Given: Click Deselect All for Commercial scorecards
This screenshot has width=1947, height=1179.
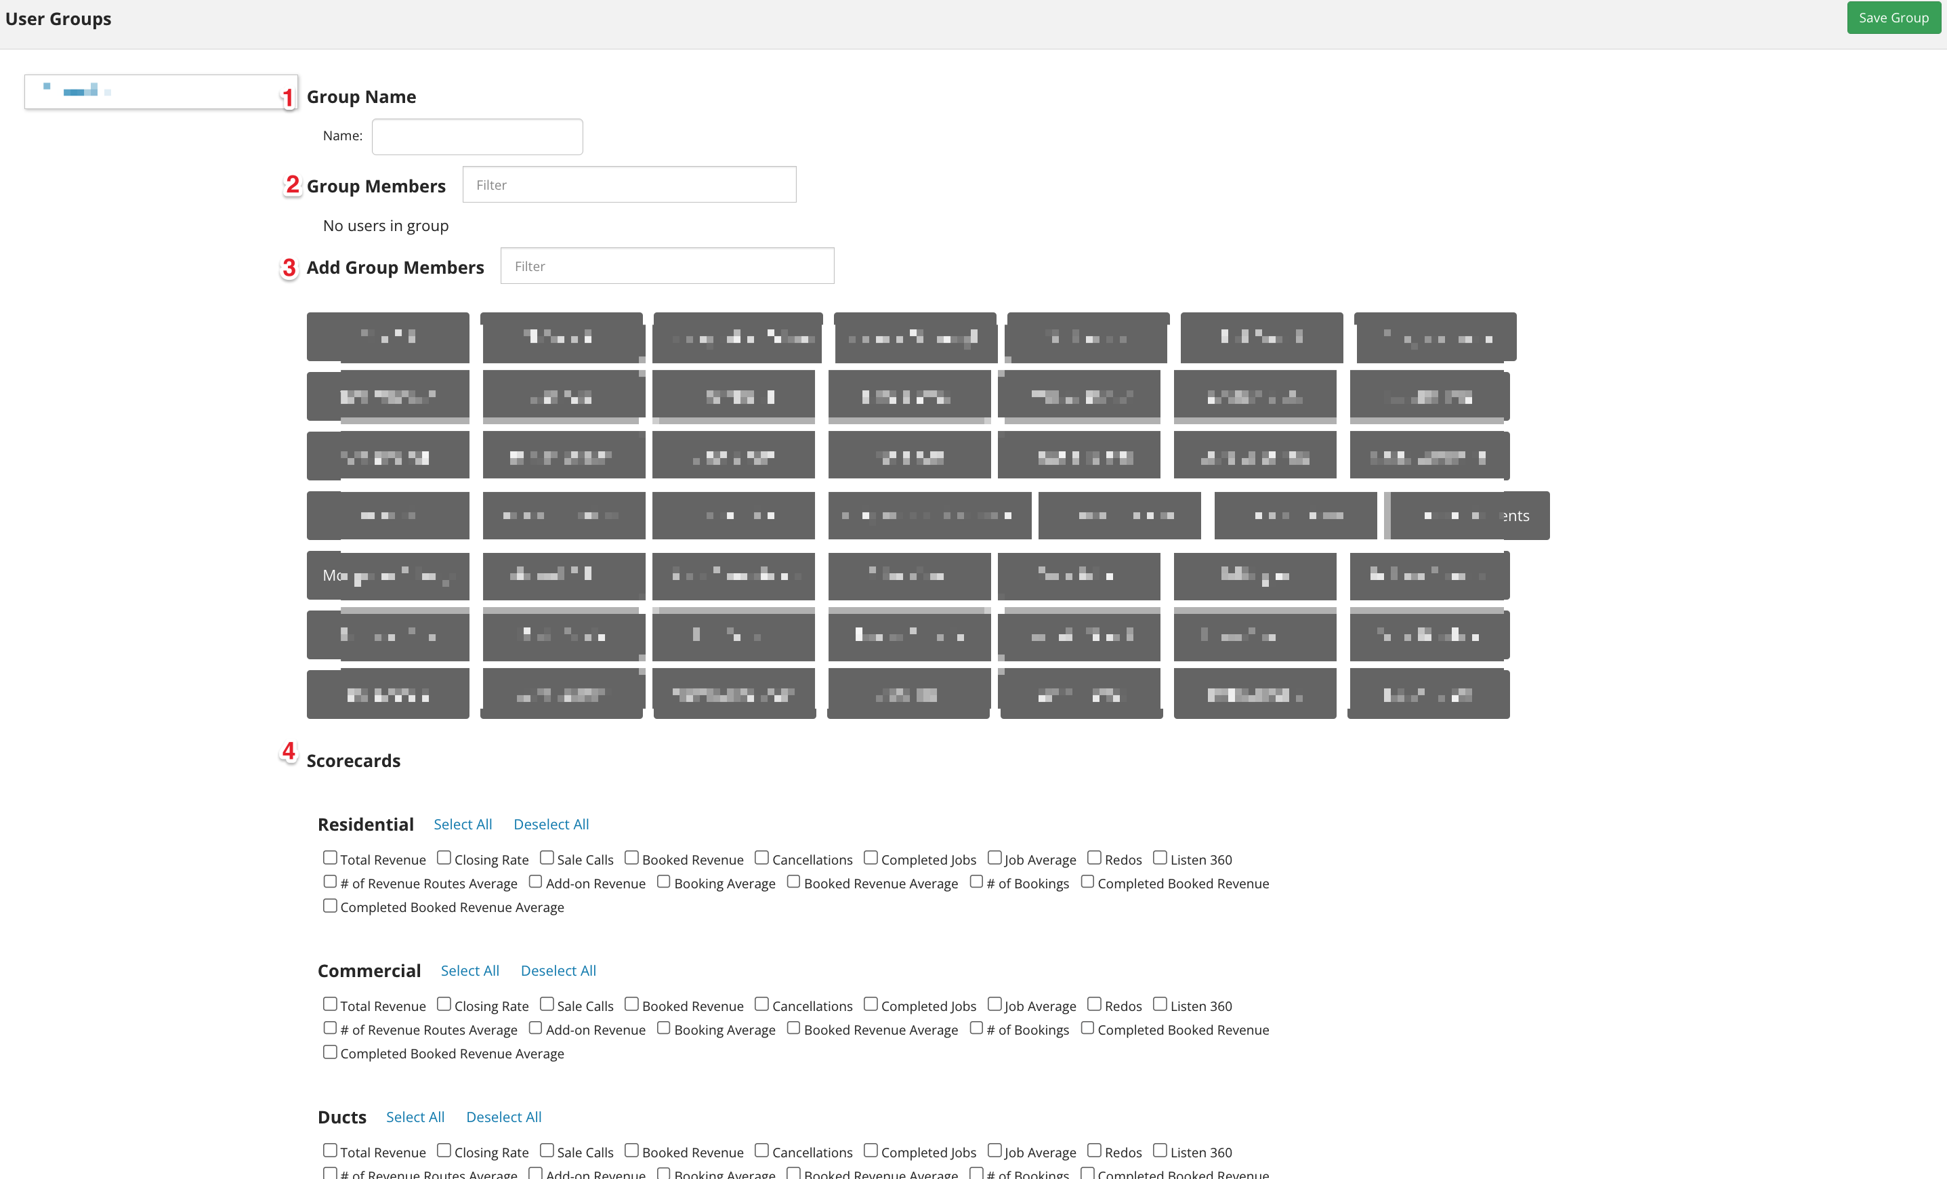Looking at the screenshot, I should click(558, 970).
